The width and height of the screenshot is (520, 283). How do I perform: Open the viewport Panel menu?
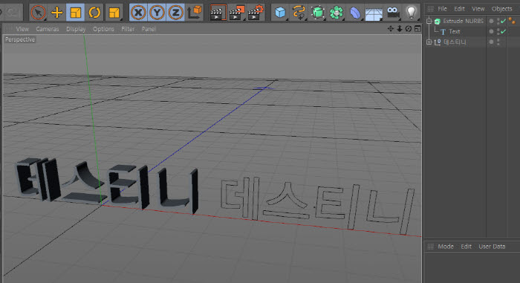pos(149,29)
